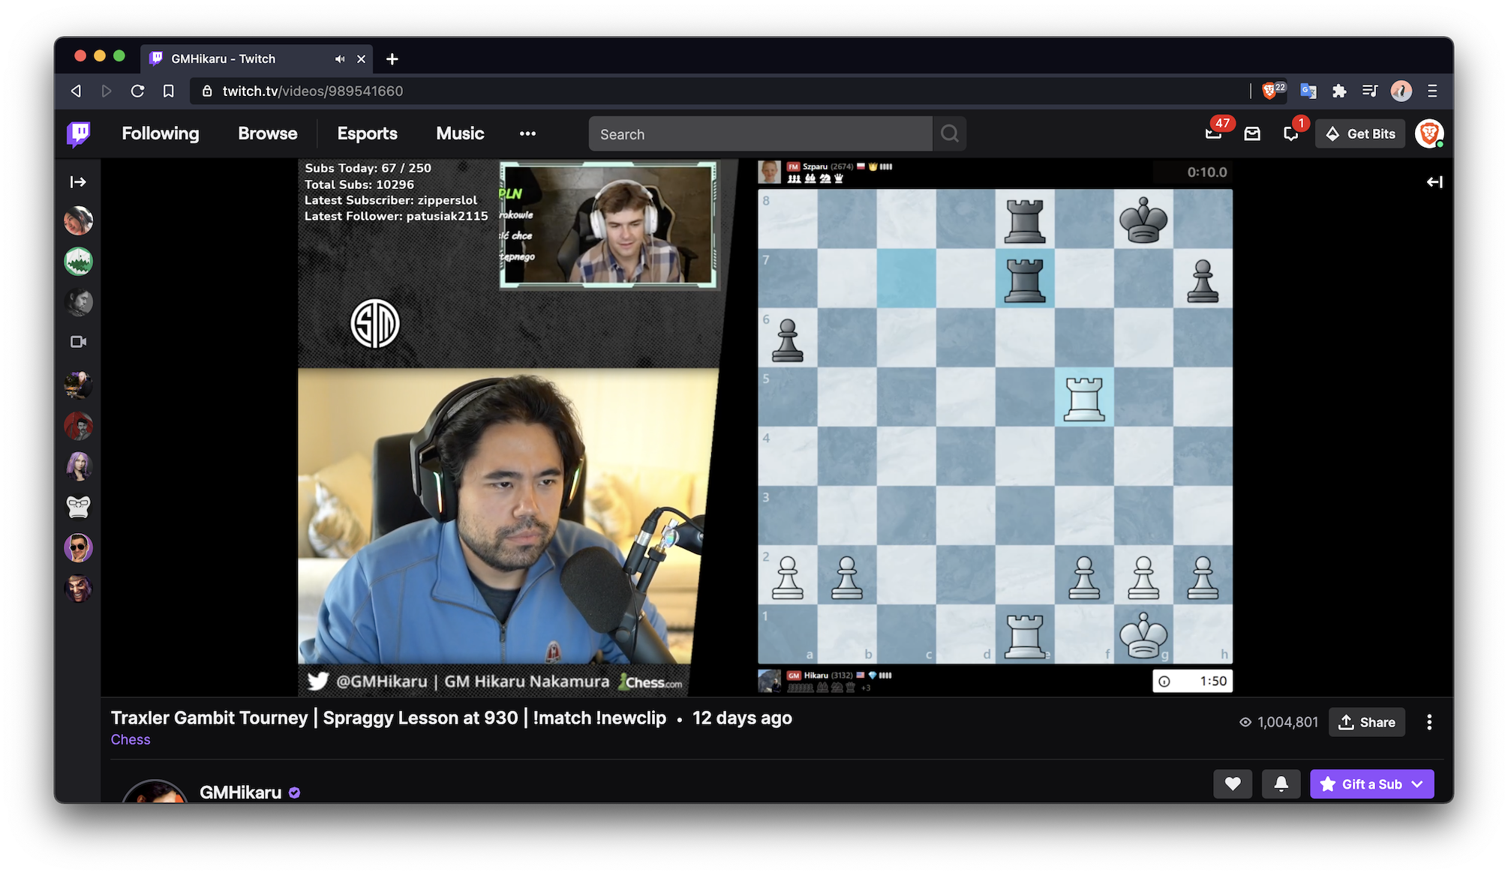Image resolution: width=1508 pixels, height=875 pixels.
Task: Go to the Esports section
Action: (x=367, y=133)
